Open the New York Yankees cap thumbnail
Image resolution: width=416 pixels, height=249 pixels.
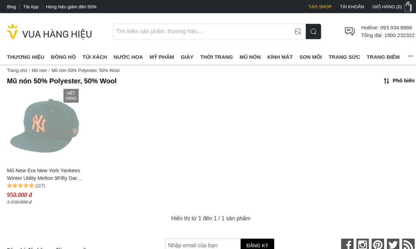45,125
